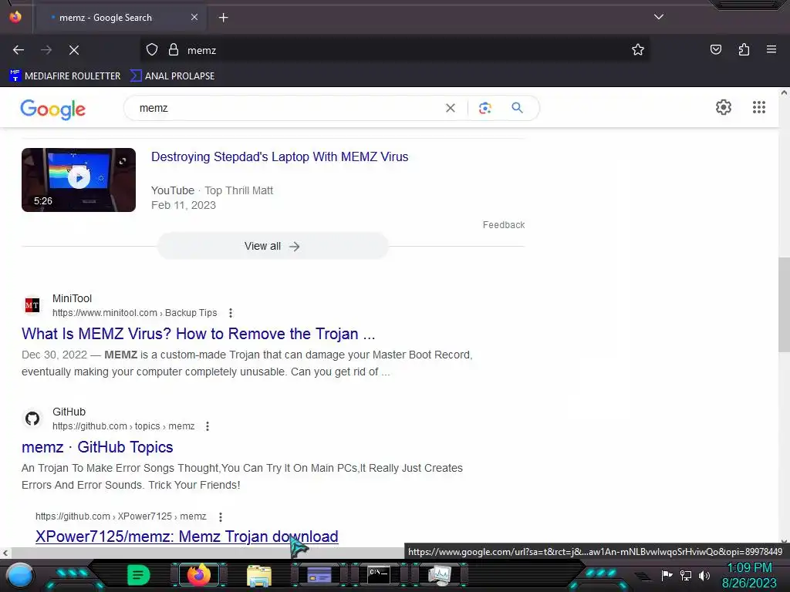Screen dimensions: 790x592
Task: Click the horizontal scrollbar left arrow
Action: (5, 553)
